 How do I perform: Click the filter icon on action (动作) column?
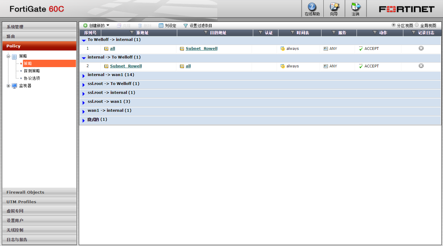[375, 33]
